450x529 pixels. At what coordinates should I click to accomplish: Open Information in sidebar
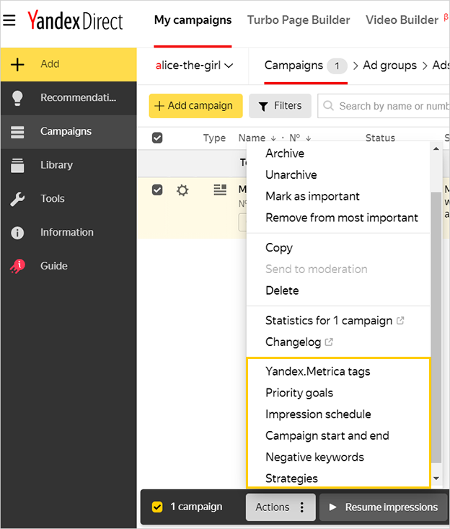69,233
